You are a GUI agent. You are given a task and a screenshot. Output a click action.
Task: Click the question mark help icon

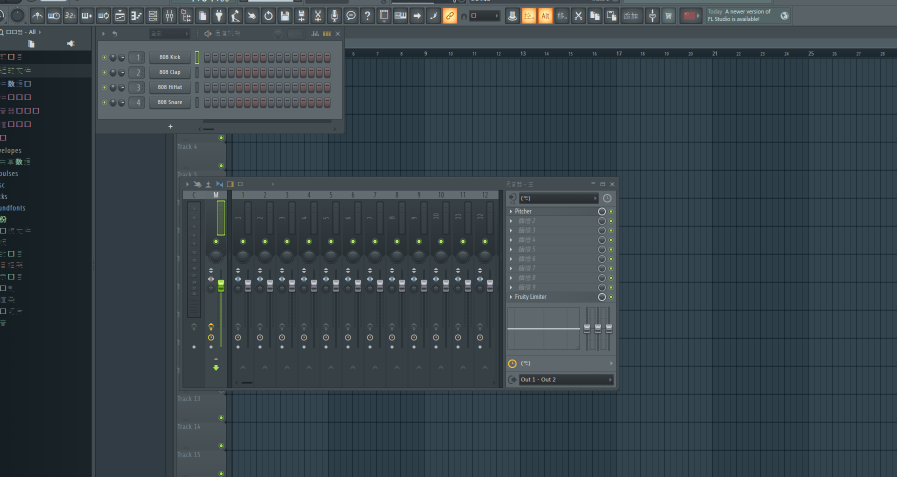coord(367,16)
